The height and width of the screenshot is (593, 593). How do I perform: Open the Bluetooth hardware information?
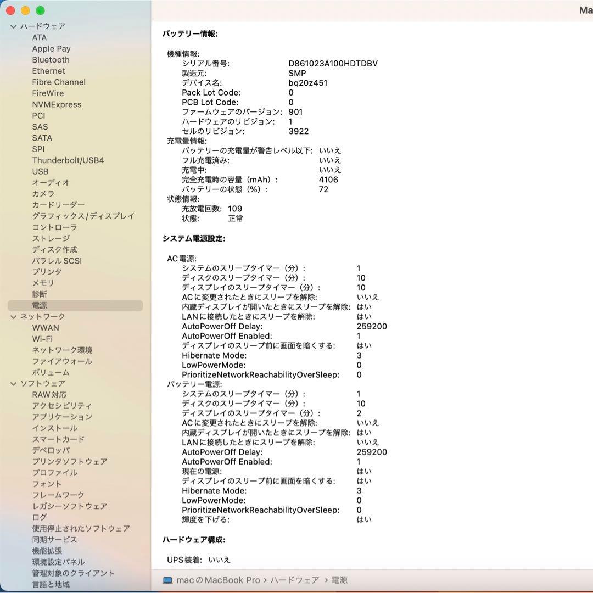[51, 60]
